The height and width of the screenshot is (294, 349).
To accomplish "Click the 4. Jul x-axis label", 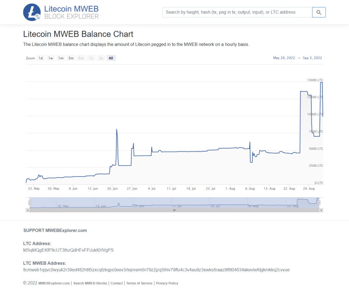I will tap(152, 188).
